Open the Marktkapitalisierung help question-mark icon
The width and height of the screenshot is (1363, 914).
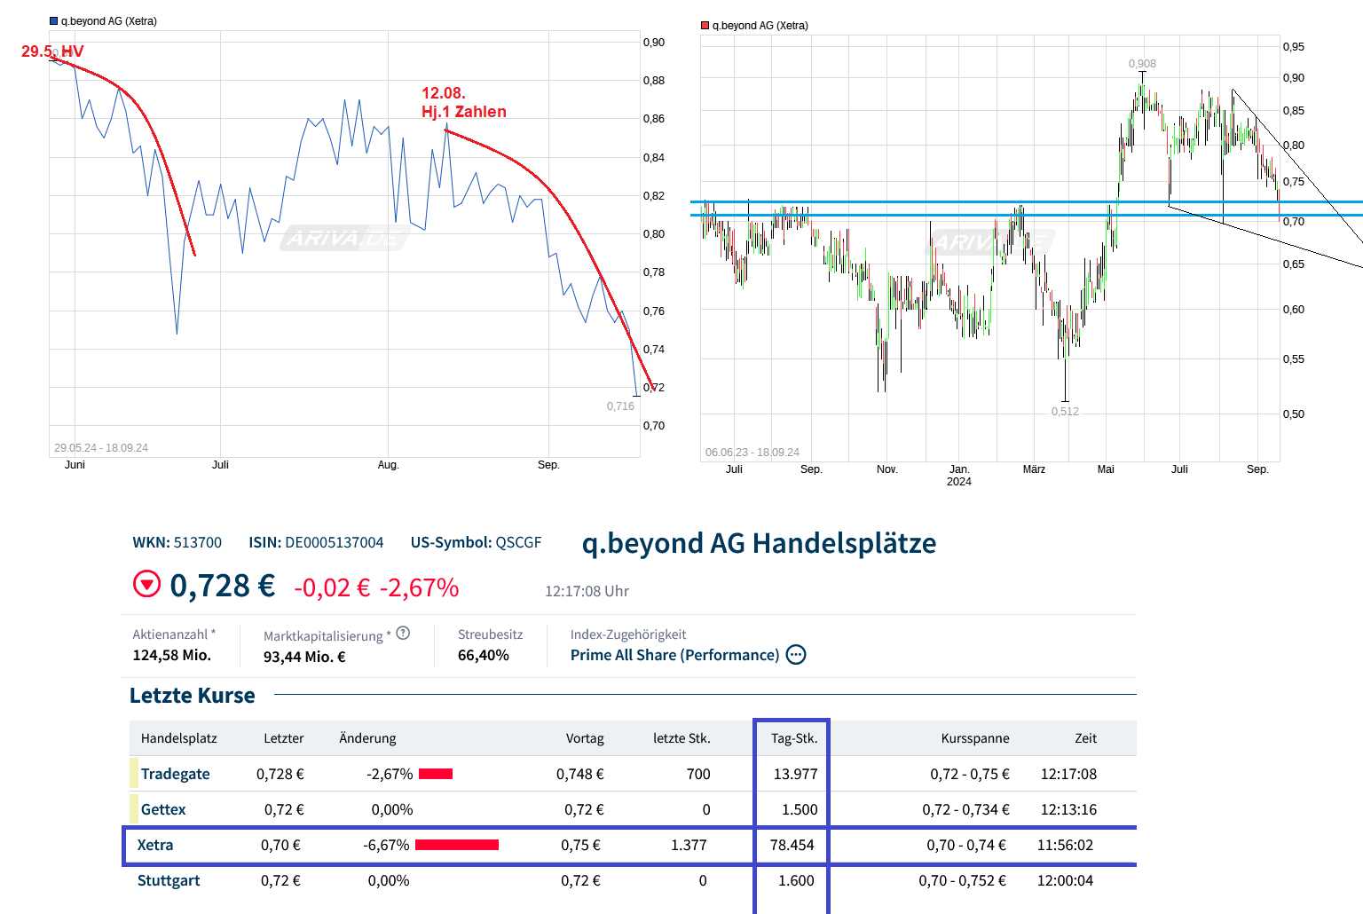tap(403, 632)
